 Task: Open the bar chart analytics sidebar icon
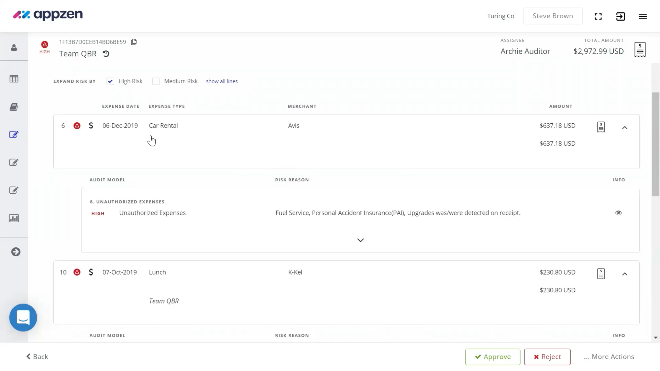[14, 218]
